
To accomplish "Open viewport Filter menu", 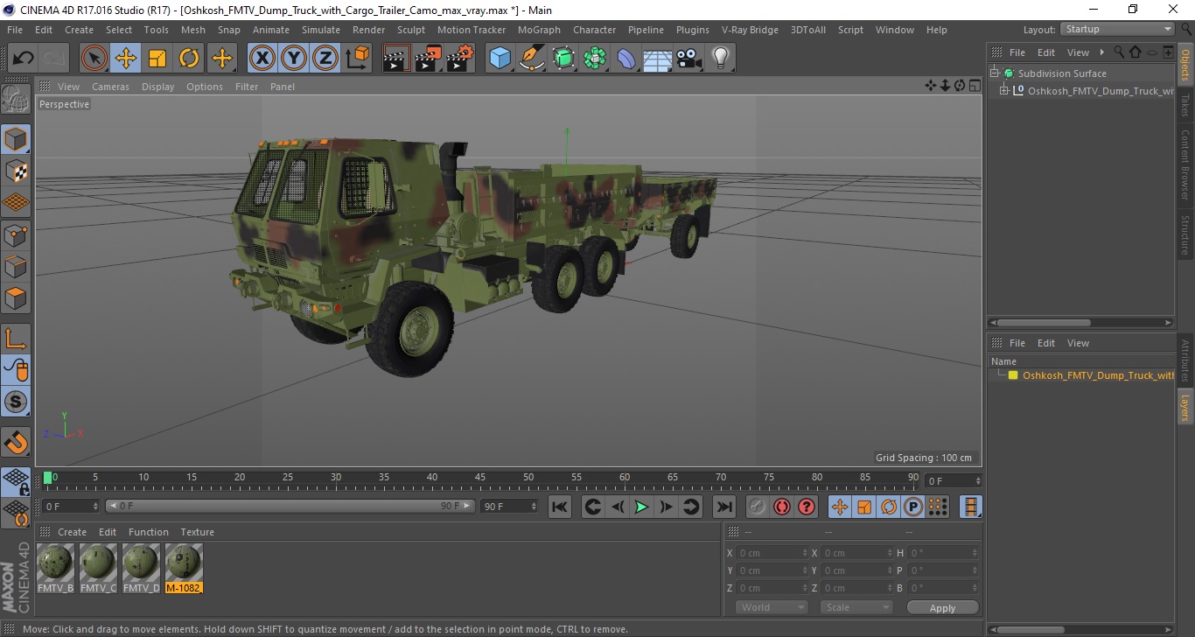I will pos(247,87).
